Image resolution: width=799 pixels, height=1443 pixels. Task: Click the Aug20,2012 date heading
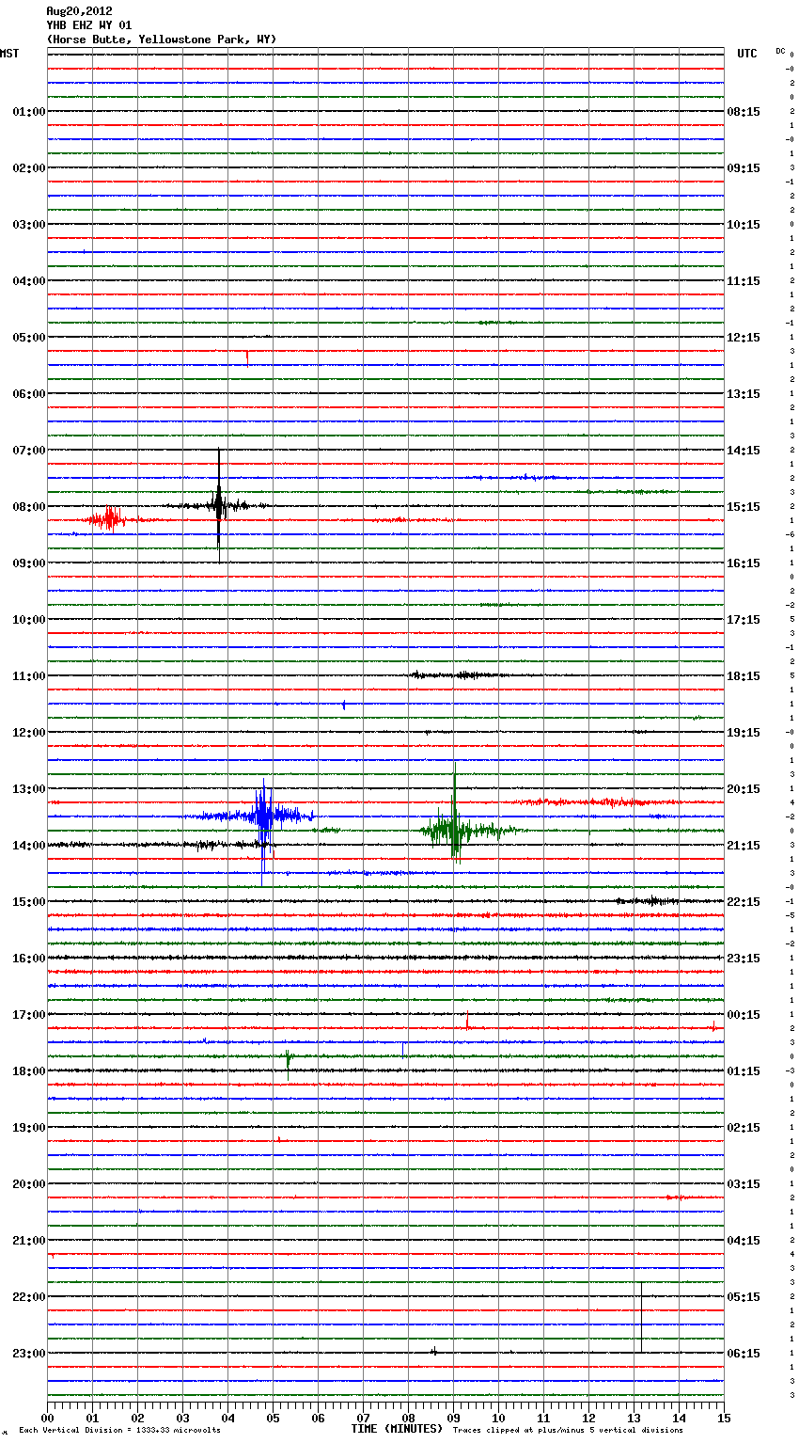(79, 11)
